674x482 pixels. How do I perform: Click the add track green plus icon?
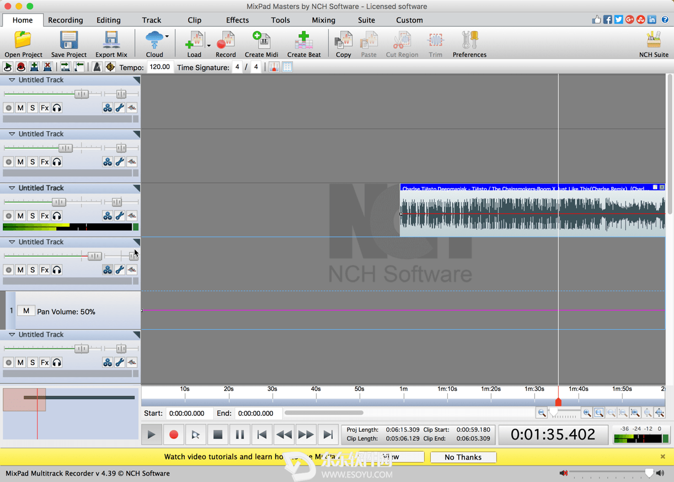coord(34,67)
